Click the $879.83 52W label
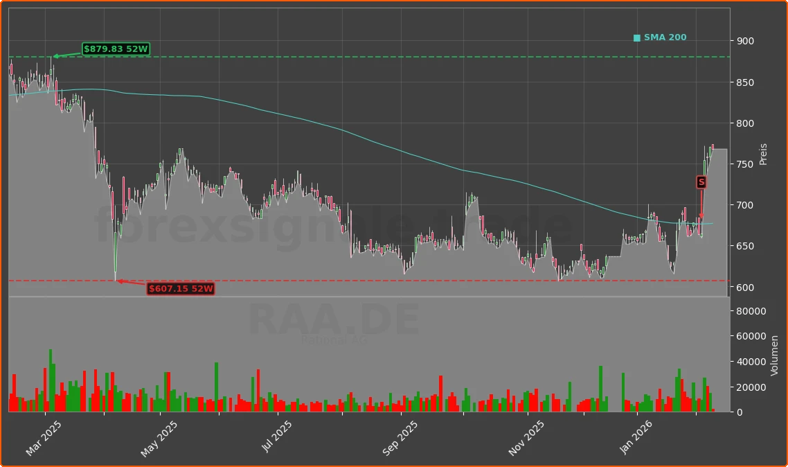Screen dimensions: 788x467 point(115,49)
